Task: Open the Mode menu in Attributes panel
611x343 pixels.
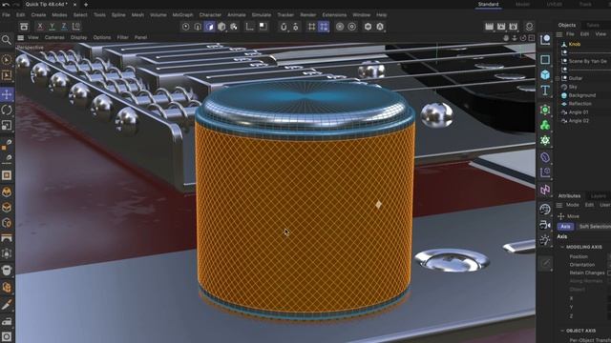Action: [572, 205]
